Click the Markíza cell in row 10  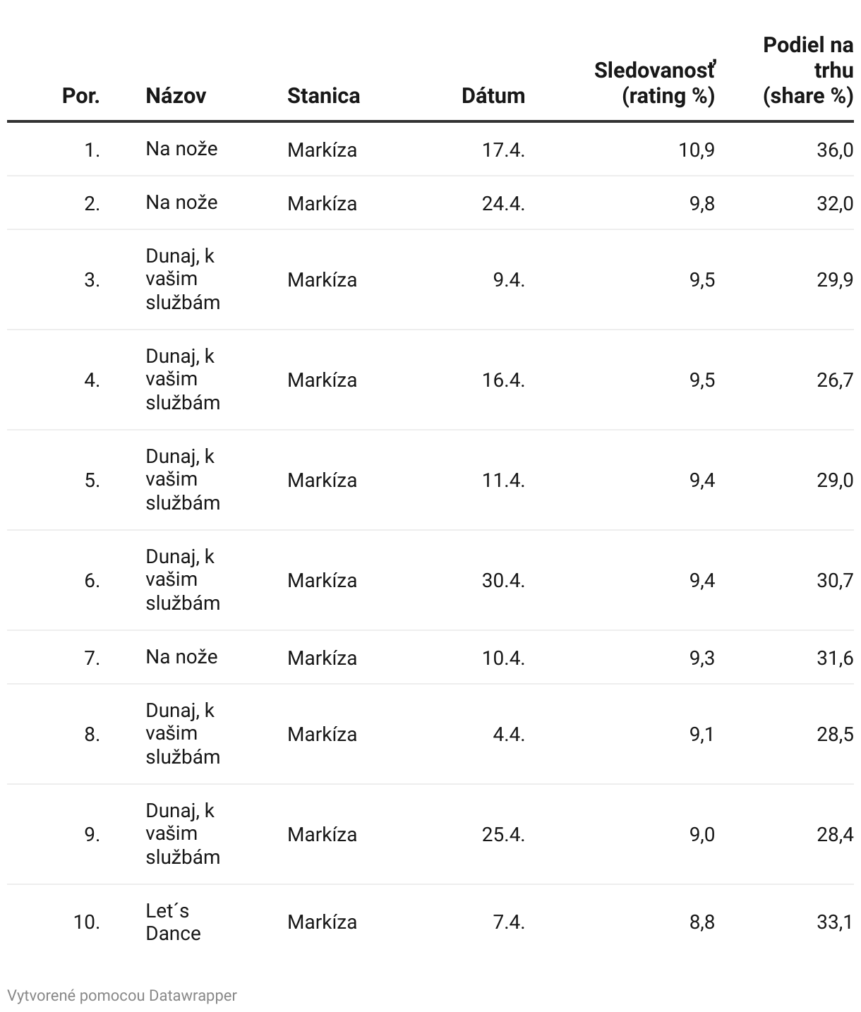[x=322, y=922]
